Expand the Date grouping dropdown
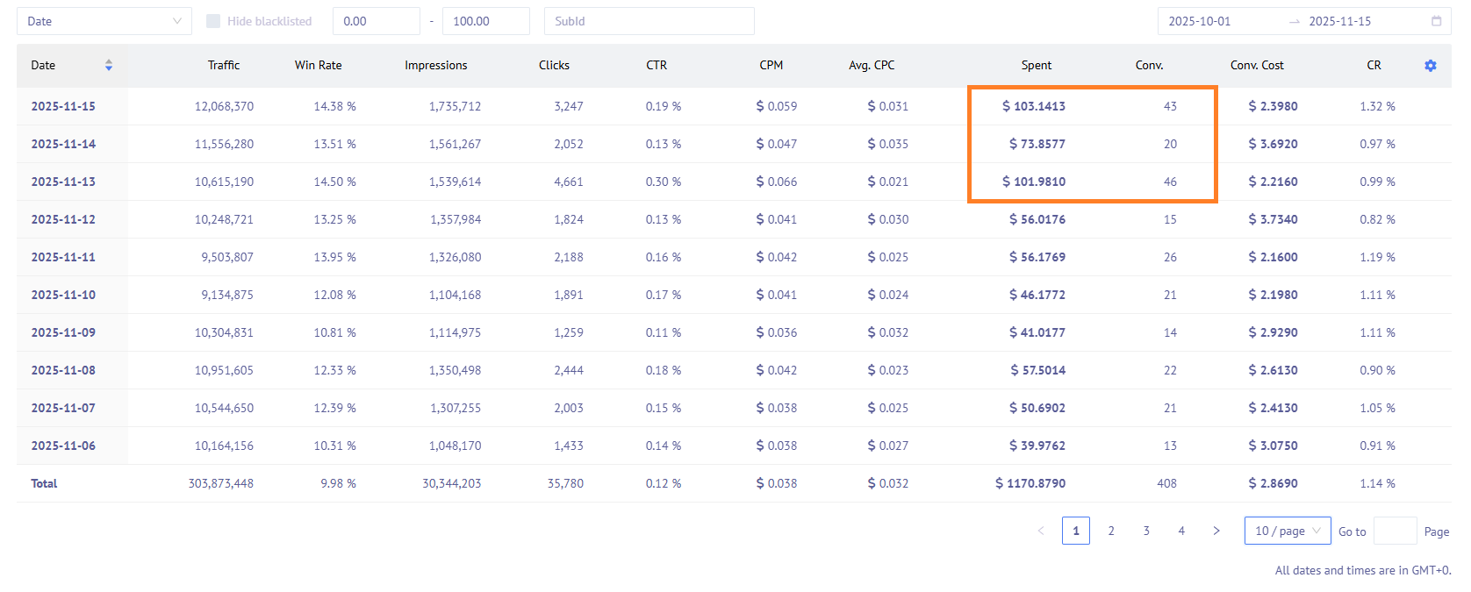Viewport: 1471px width, 592px height. click(x=104, y=21)
